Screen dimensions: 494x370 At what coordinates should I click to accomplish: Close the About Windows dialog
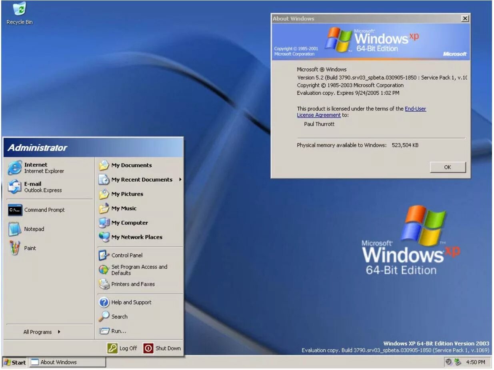[x=465, y=18]
